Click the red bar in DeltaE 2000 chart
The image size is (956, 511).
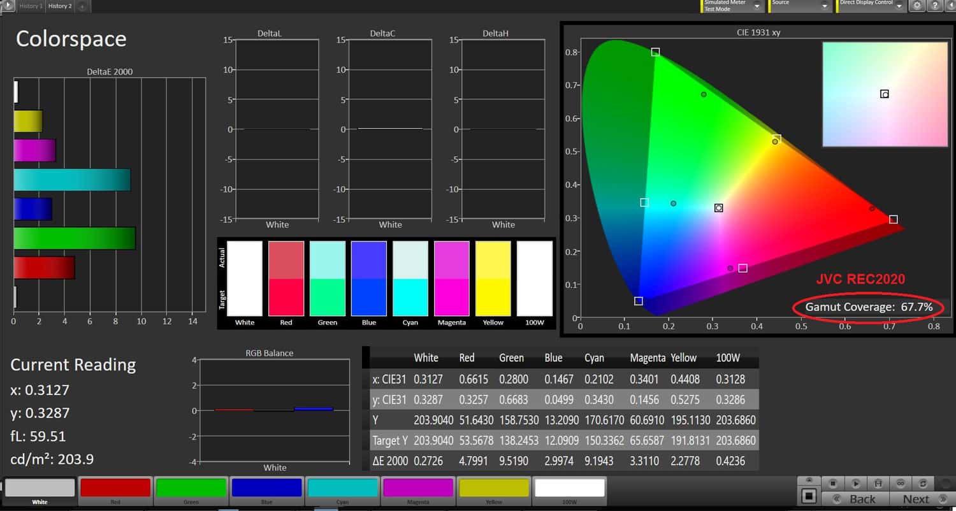(x=45, y=268)
